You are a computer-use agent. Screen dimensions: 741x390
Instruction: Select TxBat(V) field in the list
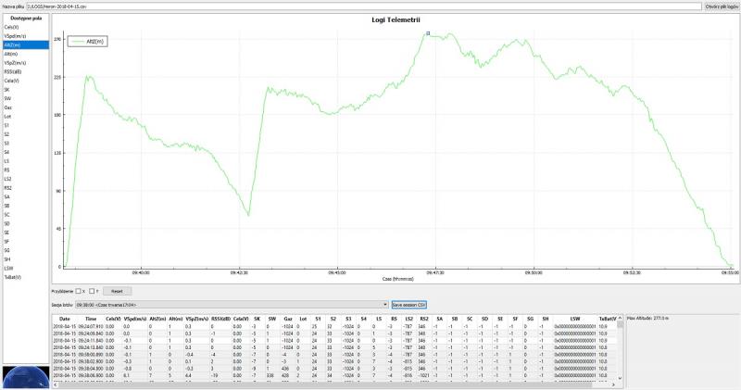point(13,277)
